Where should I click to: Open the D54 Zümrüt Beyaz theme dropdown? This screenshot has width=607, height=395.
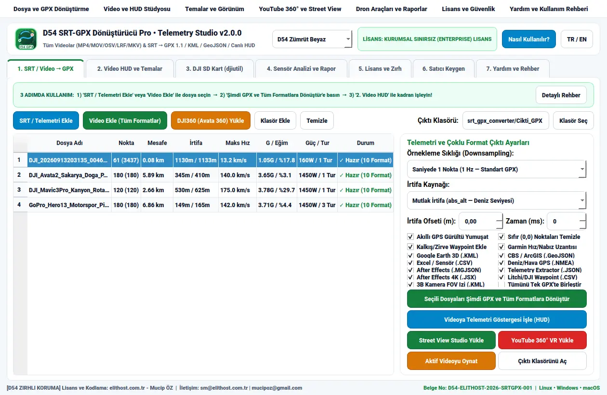(x=312, y=39)
